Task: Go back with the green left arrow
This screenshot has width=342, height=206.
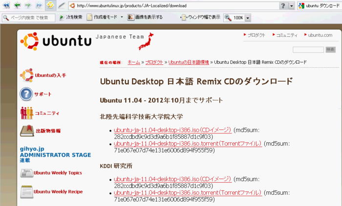Action: point(17,5)
